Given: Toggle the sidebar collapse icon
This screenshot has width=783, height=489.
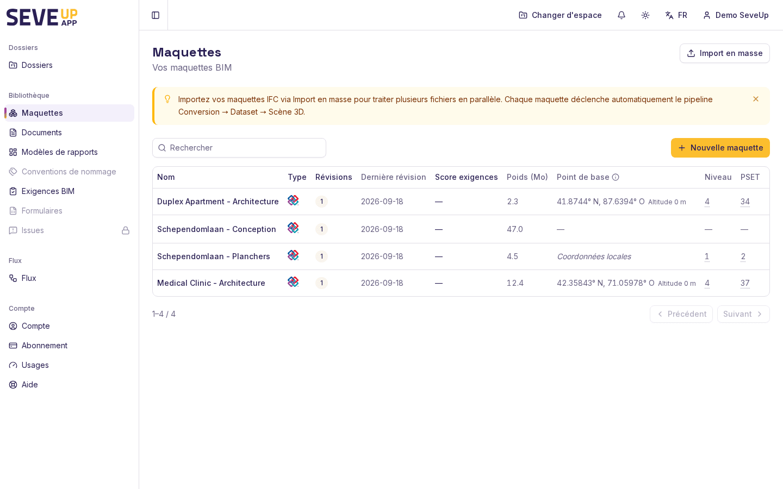Looking at the screenshot, I should [156, 15].
